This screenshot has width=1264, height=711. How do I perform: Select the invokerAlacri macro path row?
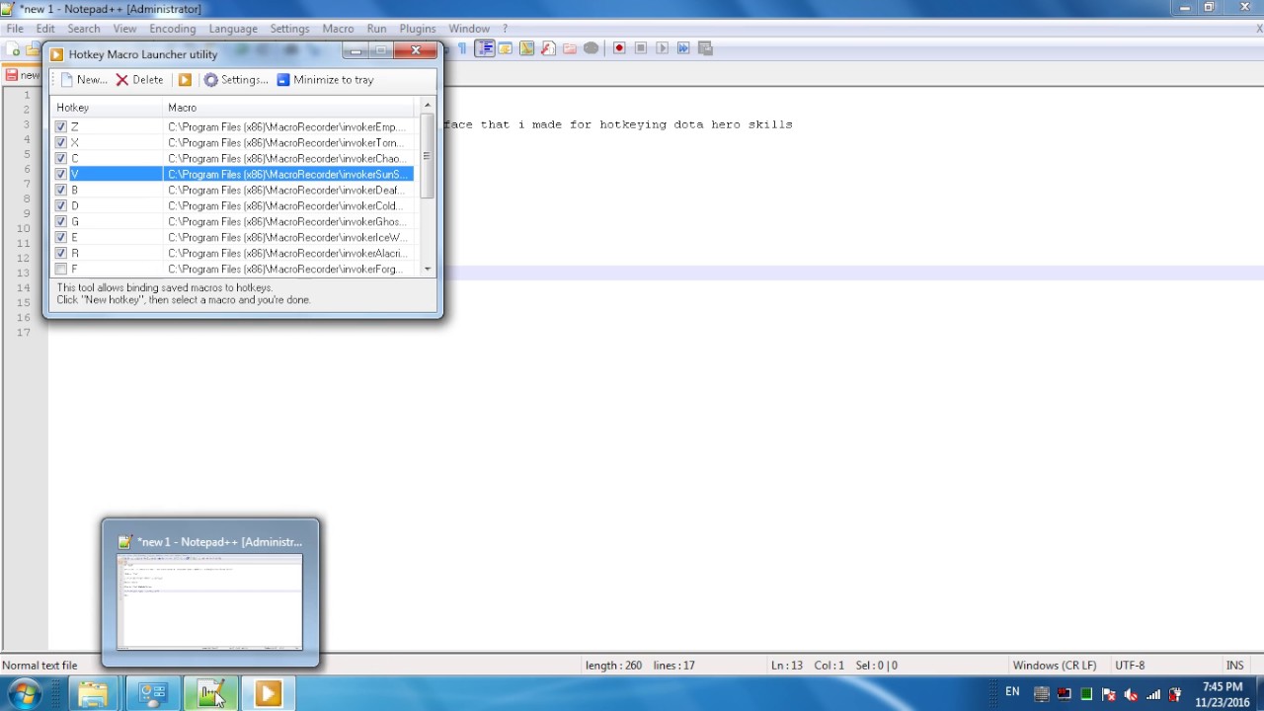point(286,254)
